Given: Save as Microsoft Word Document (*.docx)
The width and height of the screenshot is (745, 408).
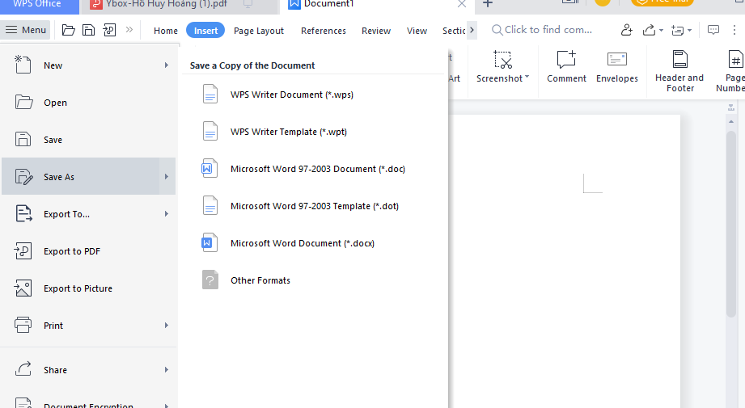Looking at the screenshot, I should pyautogui.click(x=314, y=243).
